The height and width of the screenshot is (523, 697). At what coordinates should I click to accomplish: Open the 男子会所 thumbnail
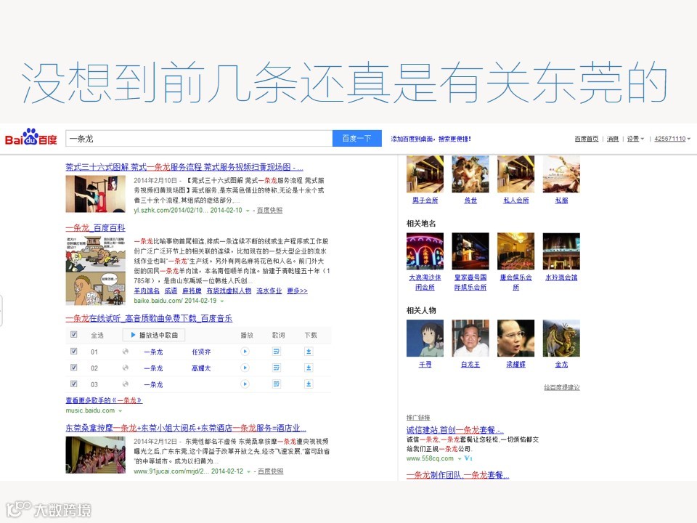[x=425, y=174]
